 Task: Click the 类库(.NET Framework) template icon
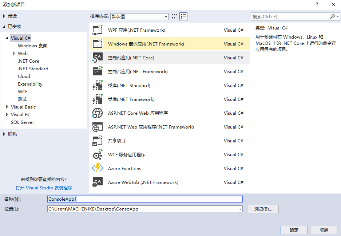[x=98, y=99]
